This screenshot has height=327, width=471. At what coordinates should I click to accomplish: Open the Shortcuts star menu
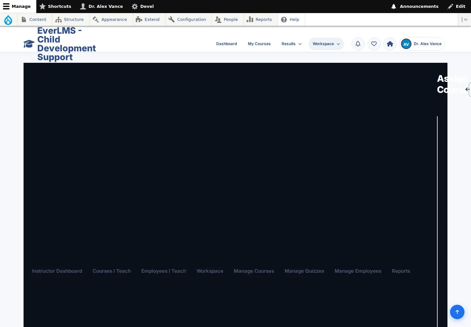55,7
